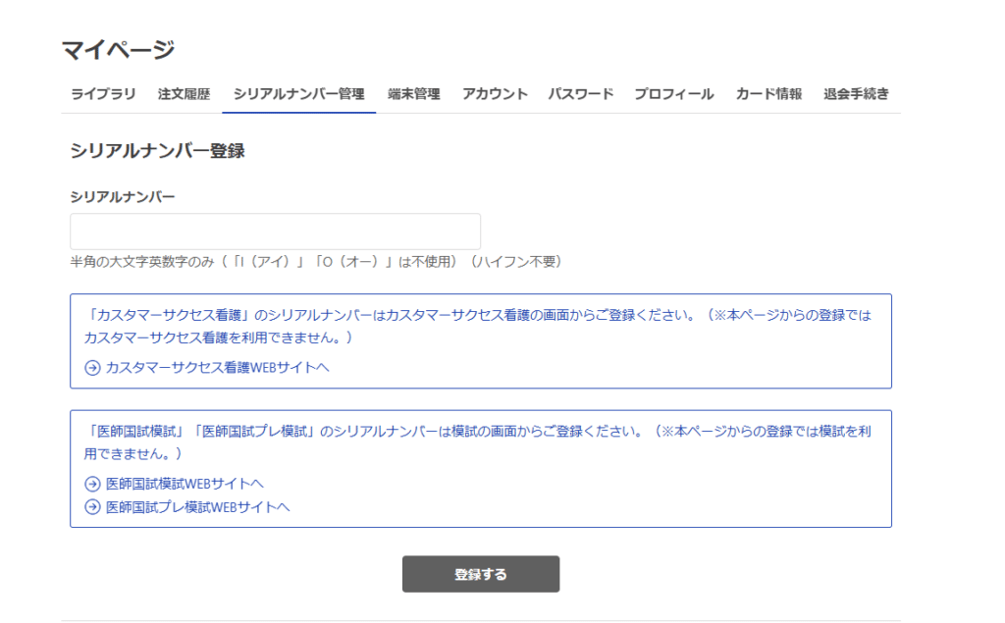
Task: Click the シリアルナンバー field label
Action: [x=122, y=197]
